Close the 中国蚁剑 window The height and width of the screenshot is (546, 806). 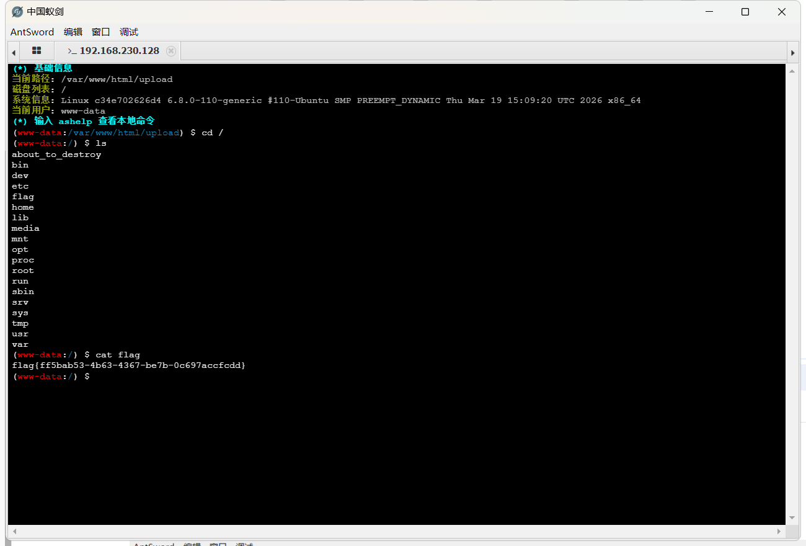(781, 12)
